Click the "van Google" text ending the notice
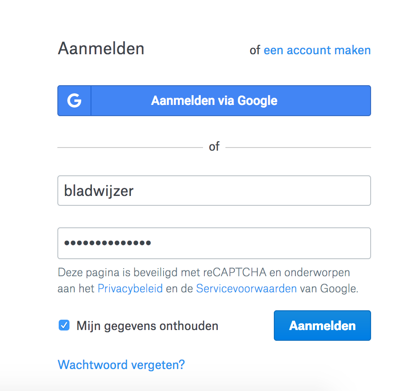Image resolution: width=415 pixels, height=391 pixels. tap(329, 288)
